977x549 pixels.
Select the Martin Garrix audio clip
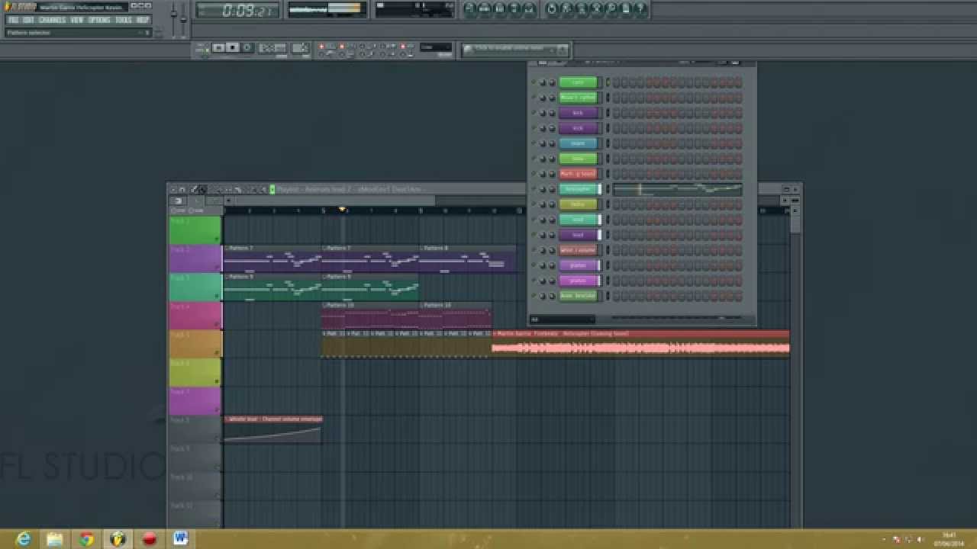click(x=640, y=344)
